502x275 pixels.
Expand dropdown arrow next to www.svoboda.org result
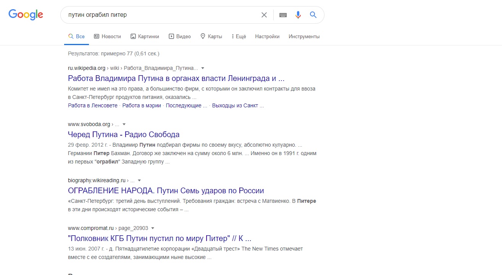tap(124, 125)
